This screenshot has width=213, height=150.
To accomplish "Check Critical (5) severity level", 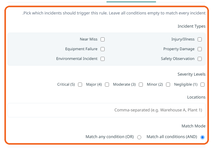I will (80, 84).
